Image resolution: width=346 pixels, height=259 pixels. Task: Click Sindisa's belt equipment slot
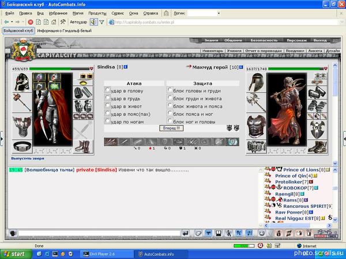click(x=21, y=146)
